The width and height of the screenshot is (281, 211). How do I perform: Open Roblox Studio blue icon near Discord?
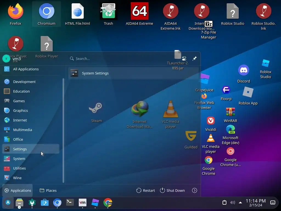coord(265,63)
